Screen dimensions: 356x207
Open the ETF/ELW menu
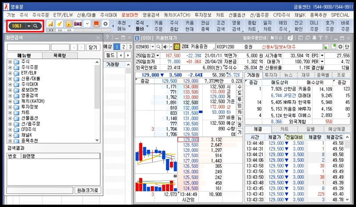pos(63,15)
